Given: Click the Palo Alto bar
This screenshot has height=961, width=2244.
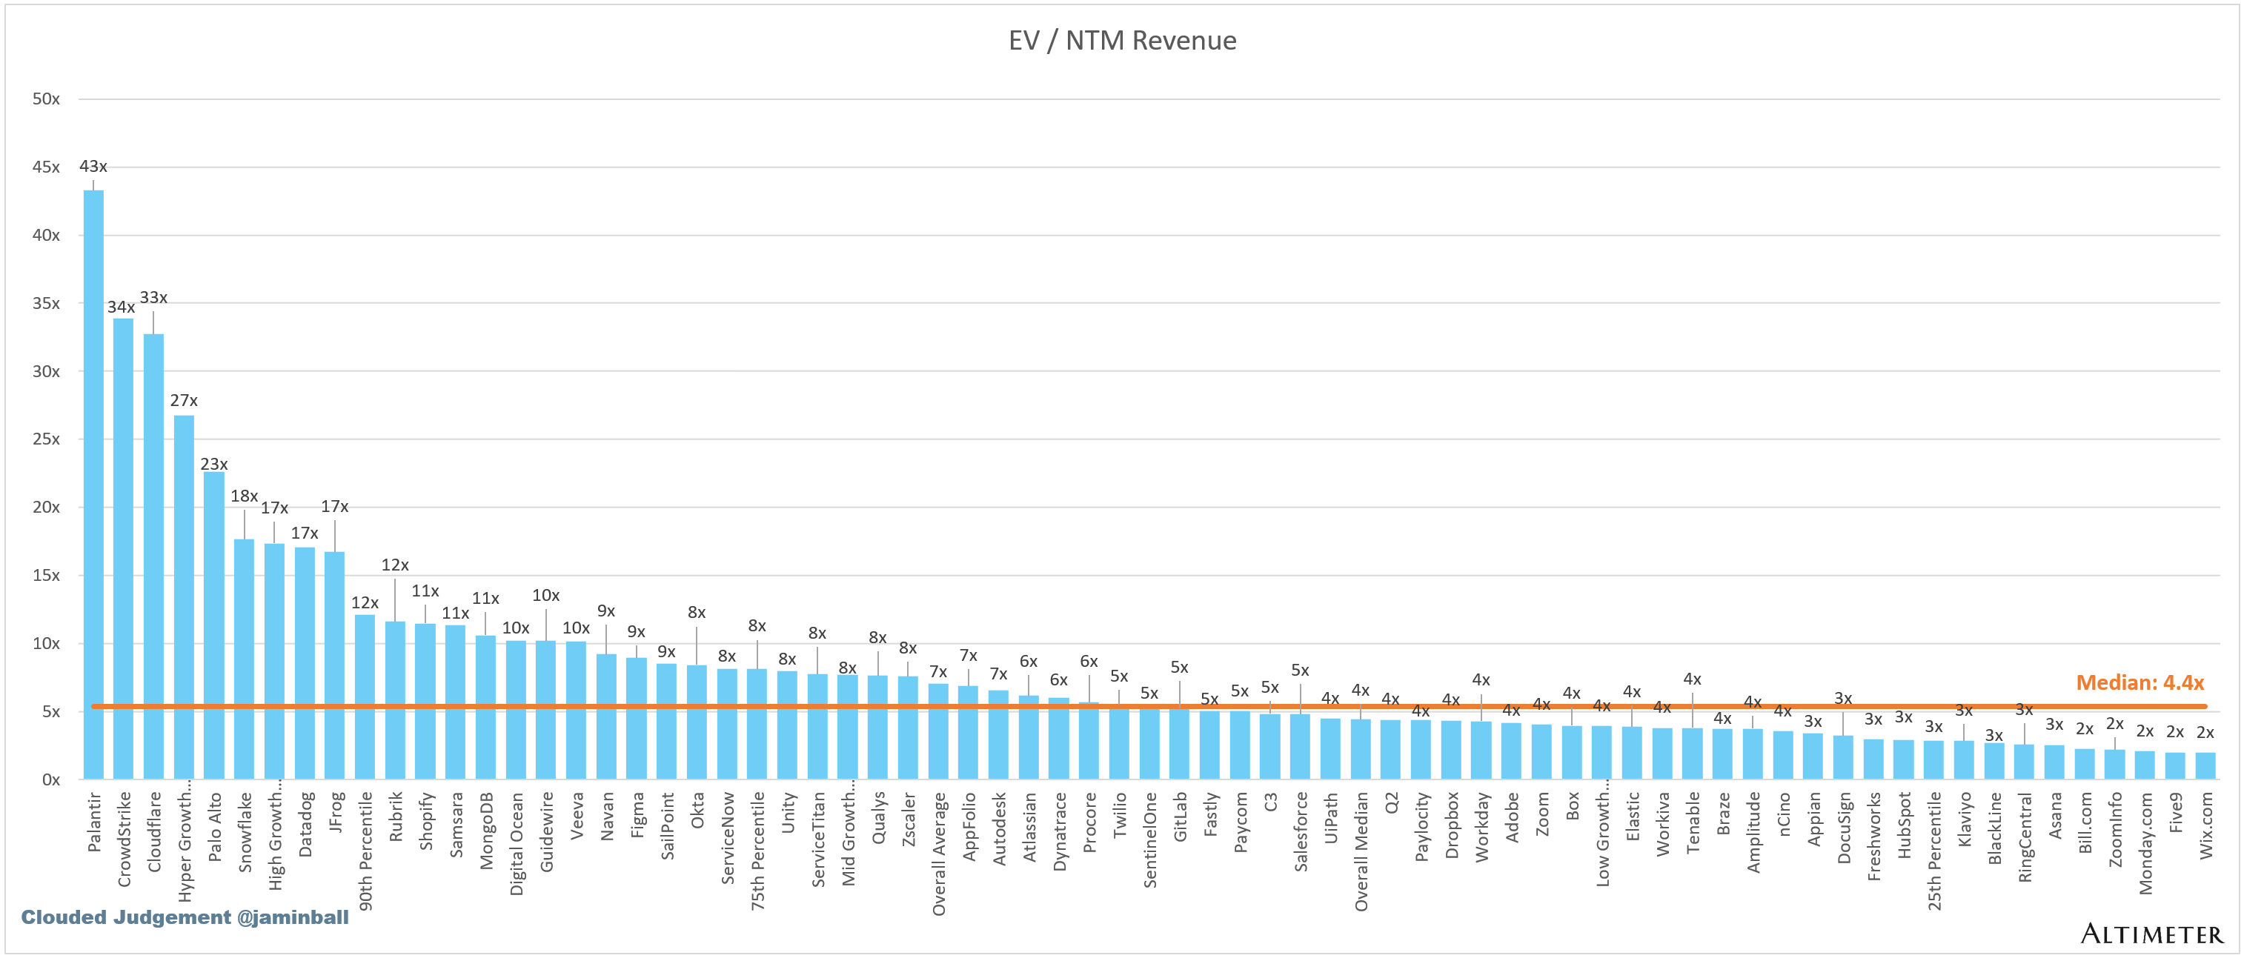Looking at the screenshot, I should [214, 625].
